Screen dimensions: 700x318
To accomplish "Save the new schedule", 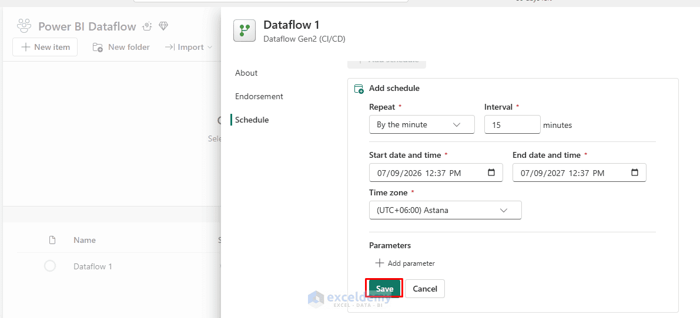I will [x=384, y=289].
